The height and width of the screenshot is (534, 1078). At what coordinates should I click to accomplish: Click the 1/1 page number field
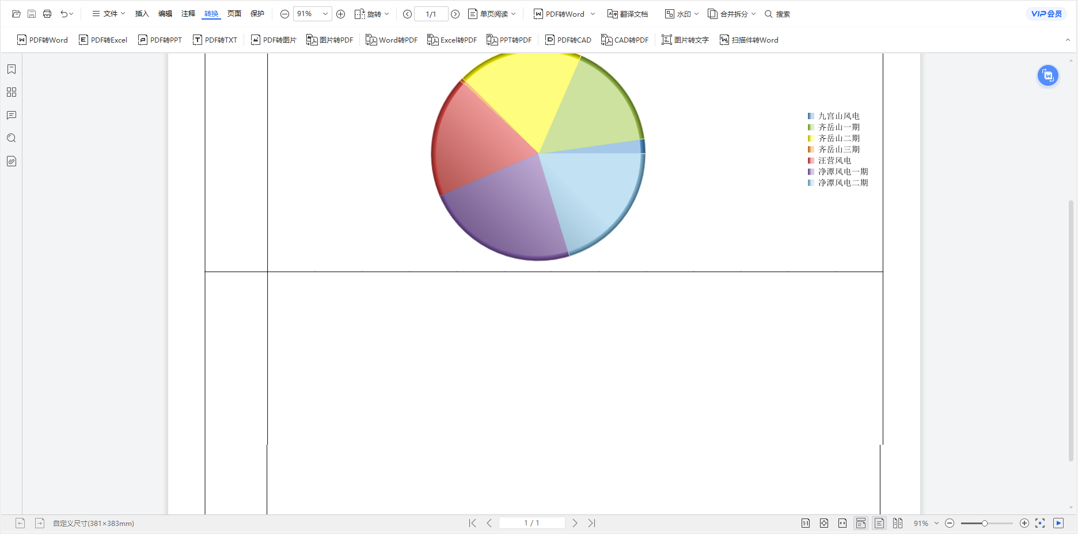click(x=431, y=14)
